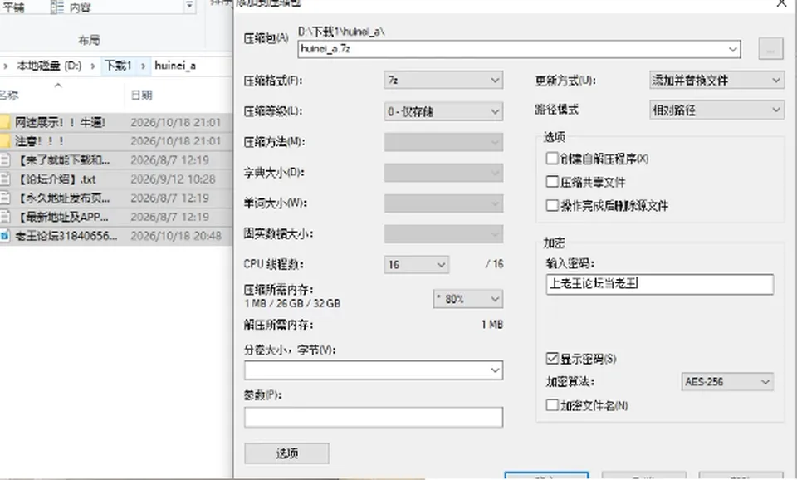Screen dimensions: 797x480
Task: Click the browse button beside the archive path
Action: pyautogui.click(x=770, y=49)
